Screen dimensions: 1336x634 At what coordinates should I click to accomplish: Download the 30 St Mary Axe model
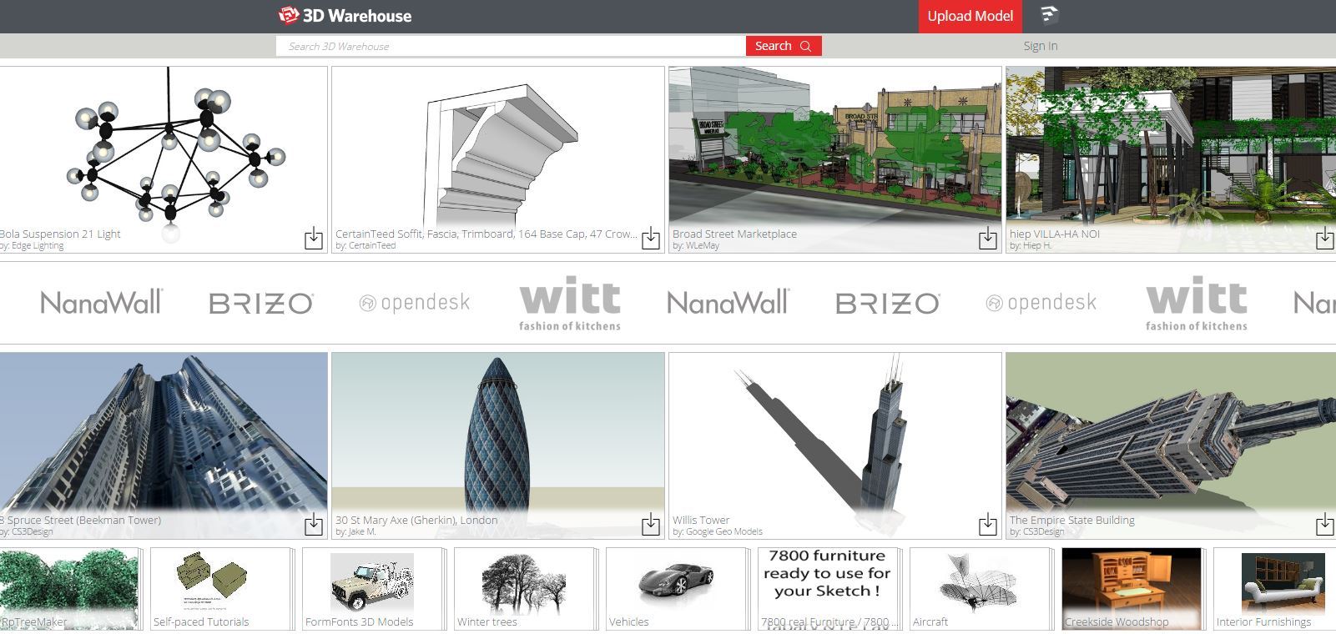(651, 525)
